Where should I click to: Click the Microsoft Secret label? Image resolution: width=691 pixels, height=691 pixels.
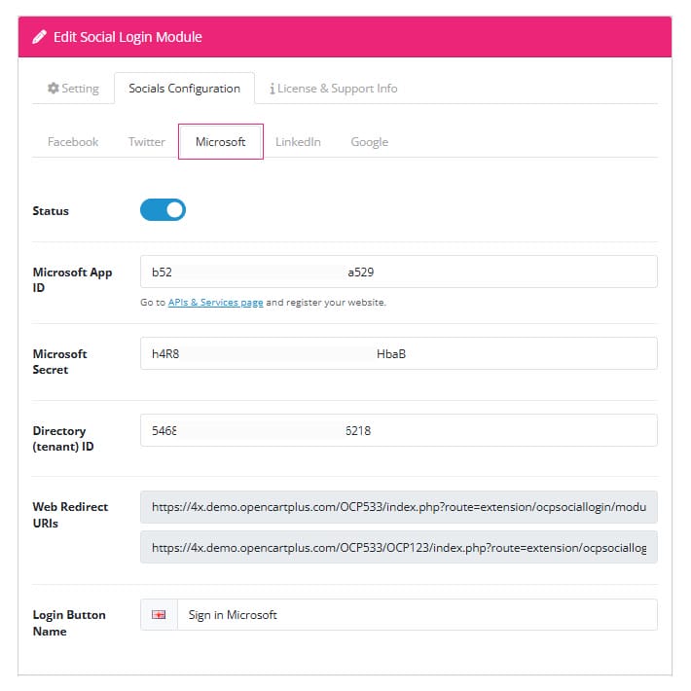pyautogui.click(x=60, y=362)
